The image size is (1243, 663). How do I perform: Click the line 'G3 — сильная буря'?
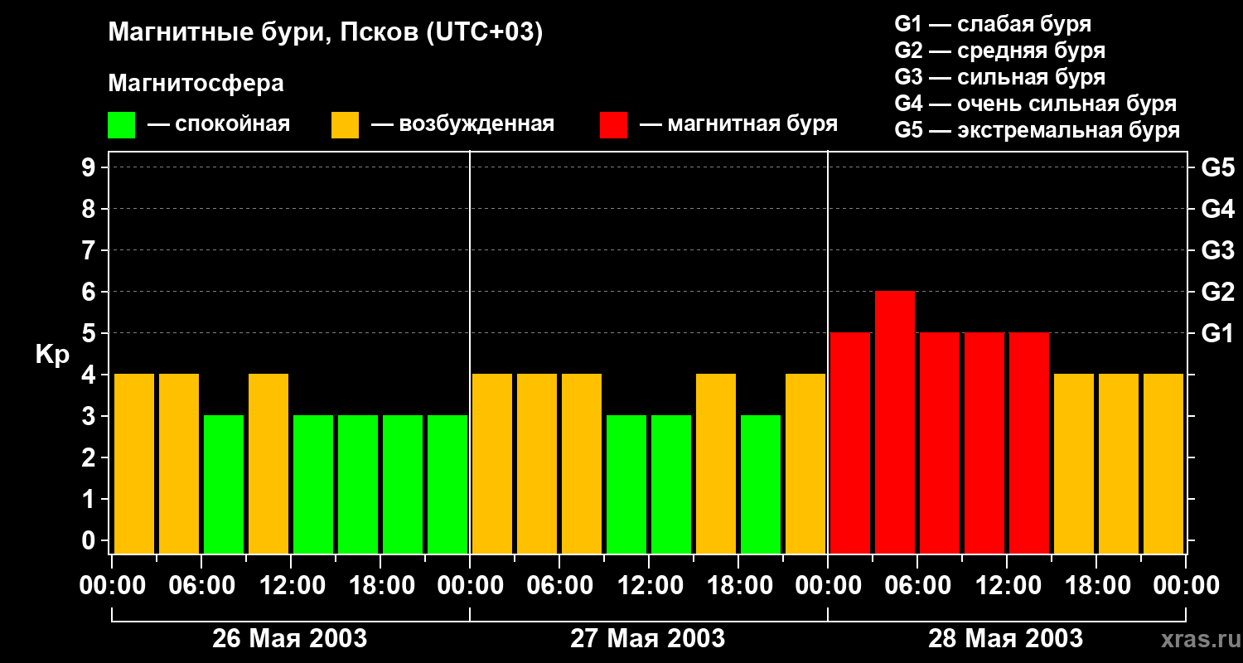pyautogui.click(x=1000, y=77)
